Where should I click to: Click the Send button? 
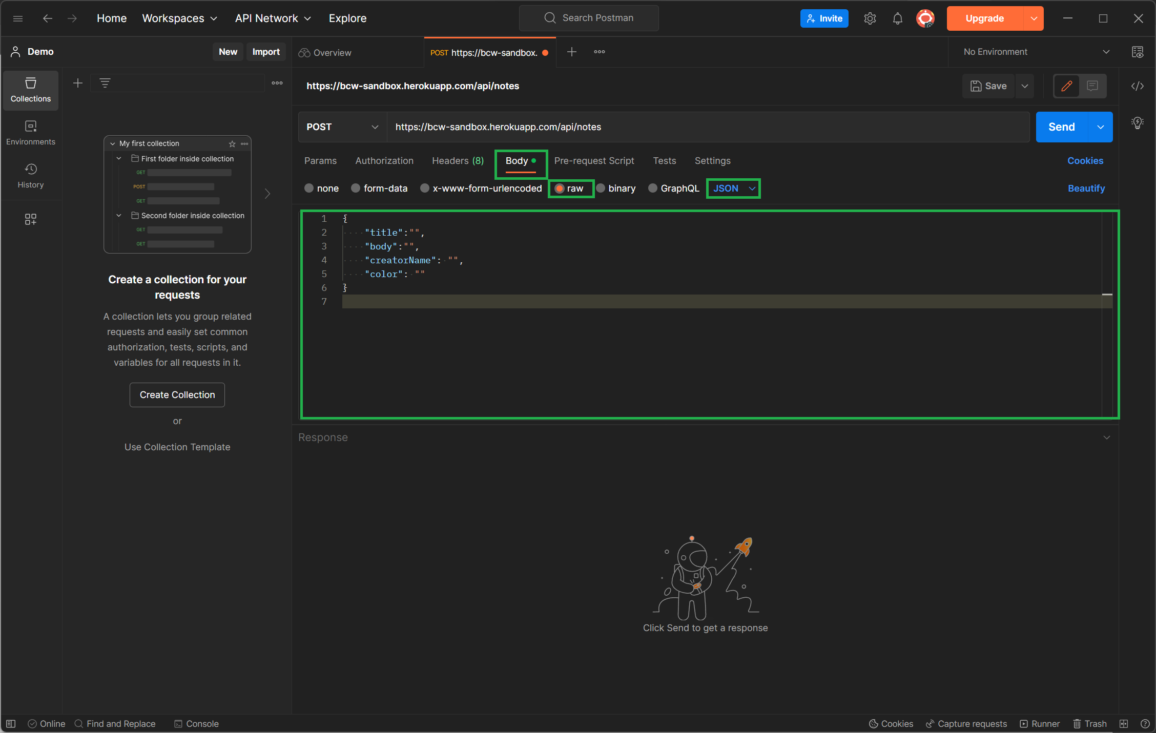[1061, 127]
